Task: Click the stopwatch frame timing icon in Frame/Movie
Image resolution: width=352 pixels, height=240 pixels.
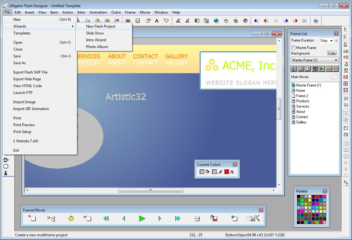Action: [71, 219]
